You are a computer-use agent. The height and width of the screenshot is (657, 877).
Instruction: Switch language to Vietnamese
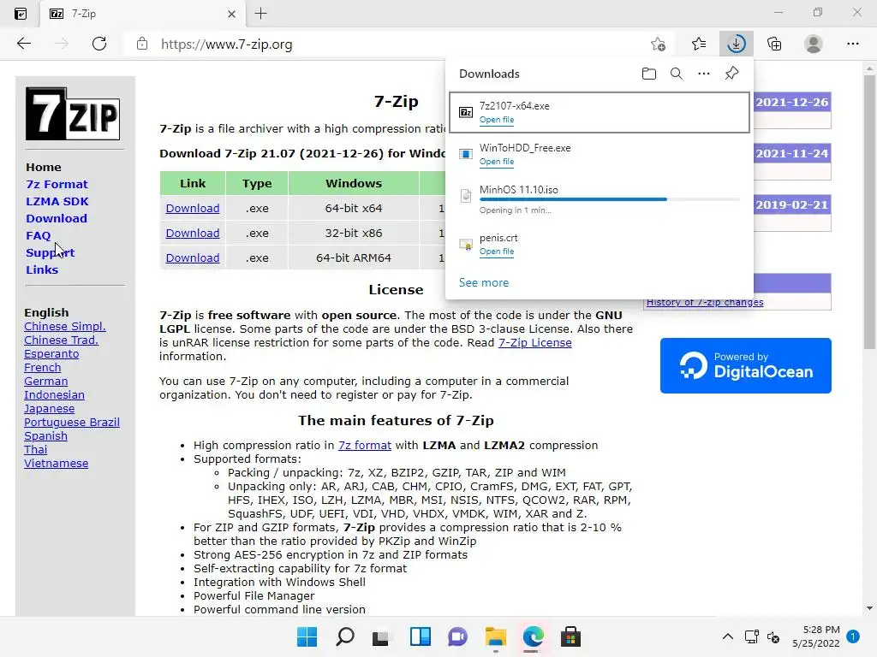56,463
